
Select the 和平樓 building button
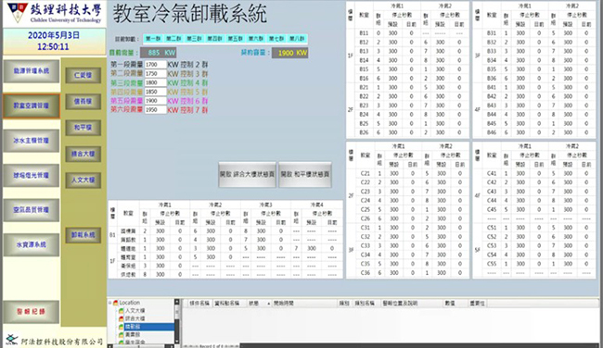tap(83, 128)
